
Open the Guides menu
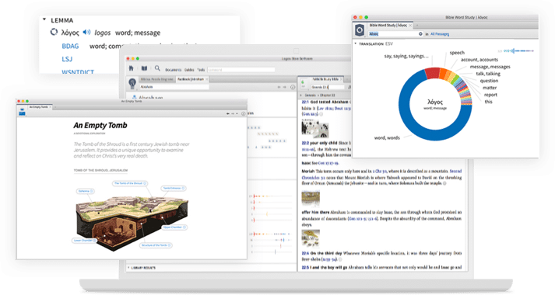tap(189, 70)
